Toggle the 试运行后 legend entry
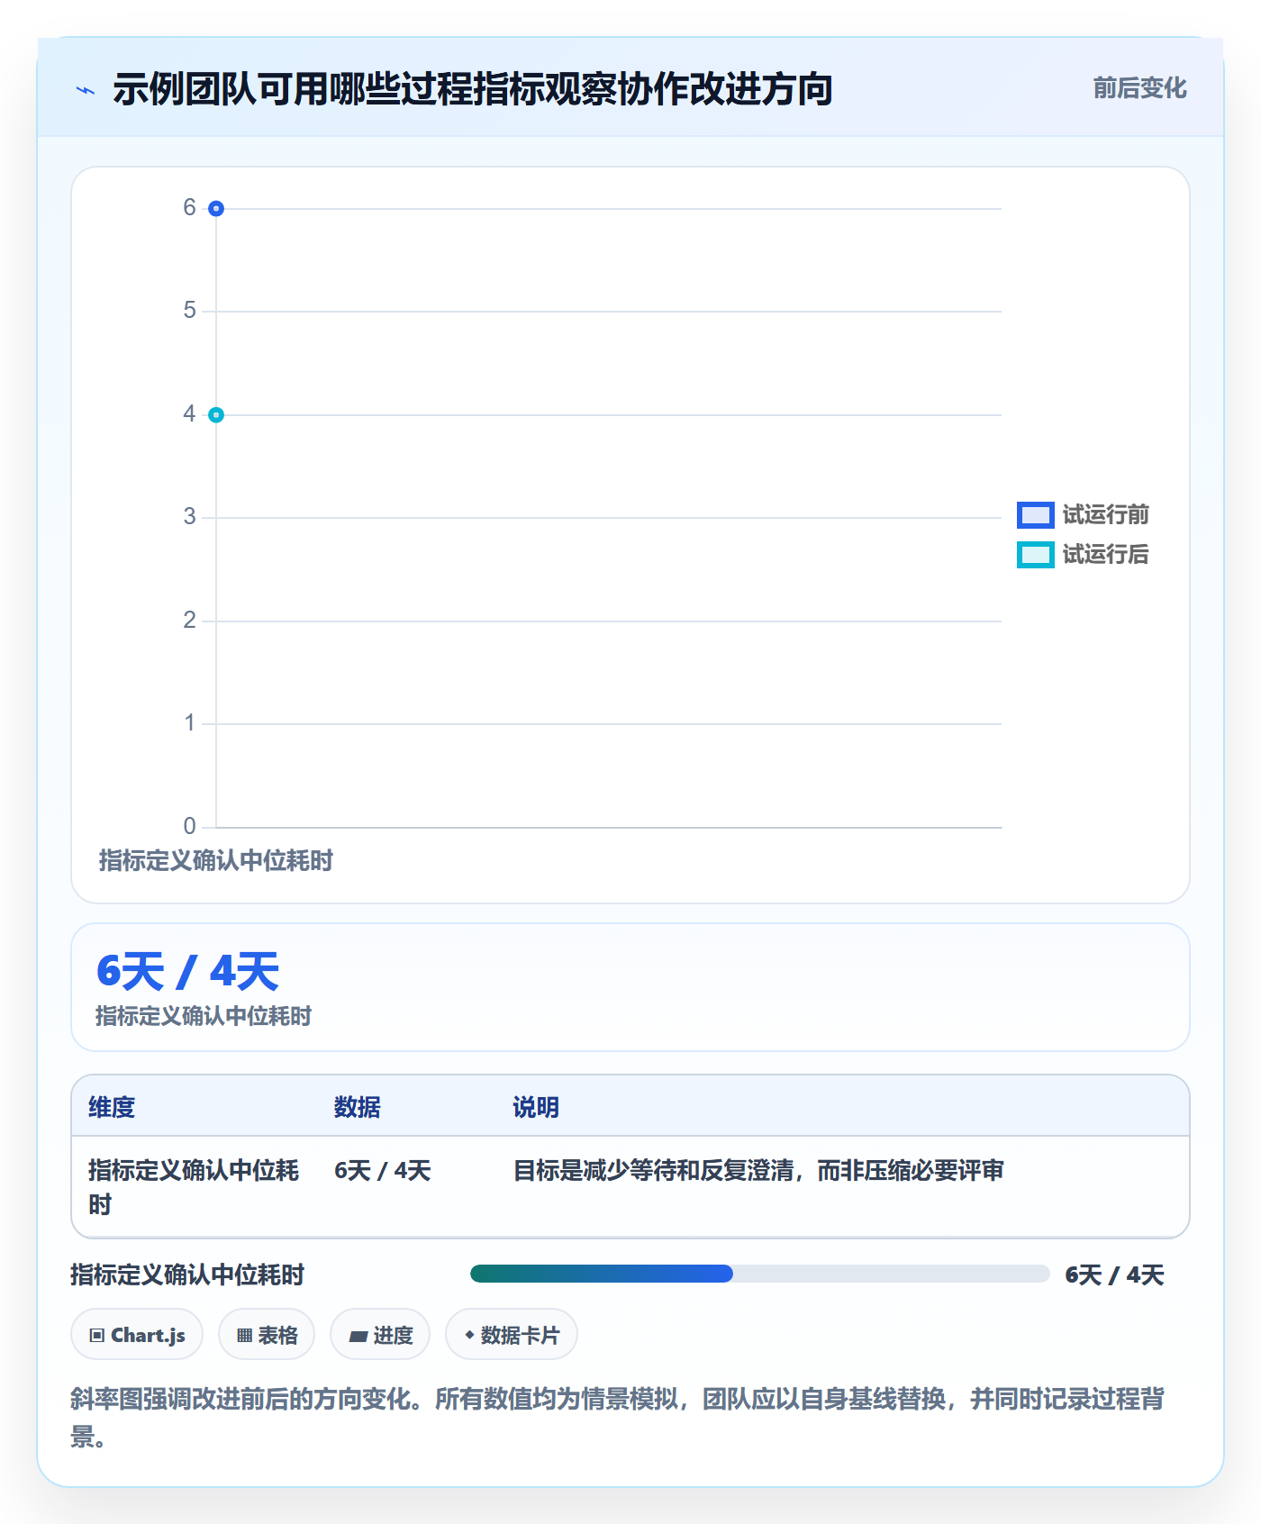This screenshot has width=1261, height=1524. [1083, 555]
